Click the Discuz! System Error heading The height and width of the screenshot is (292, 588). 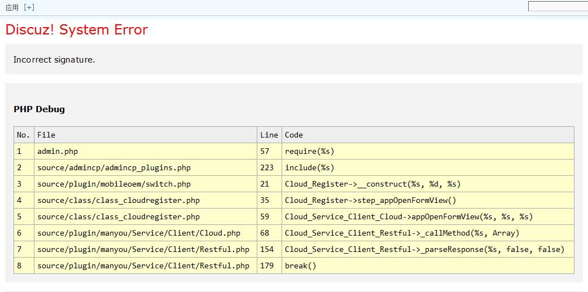click(77, 30)
